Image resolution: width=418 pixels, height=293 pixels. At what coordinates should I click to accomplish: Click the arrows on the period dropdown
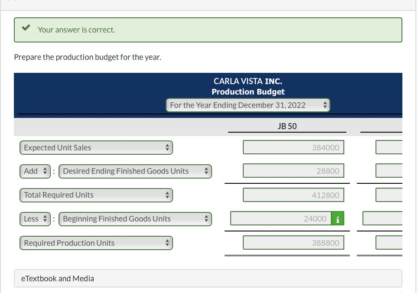[x=324, y=105]
